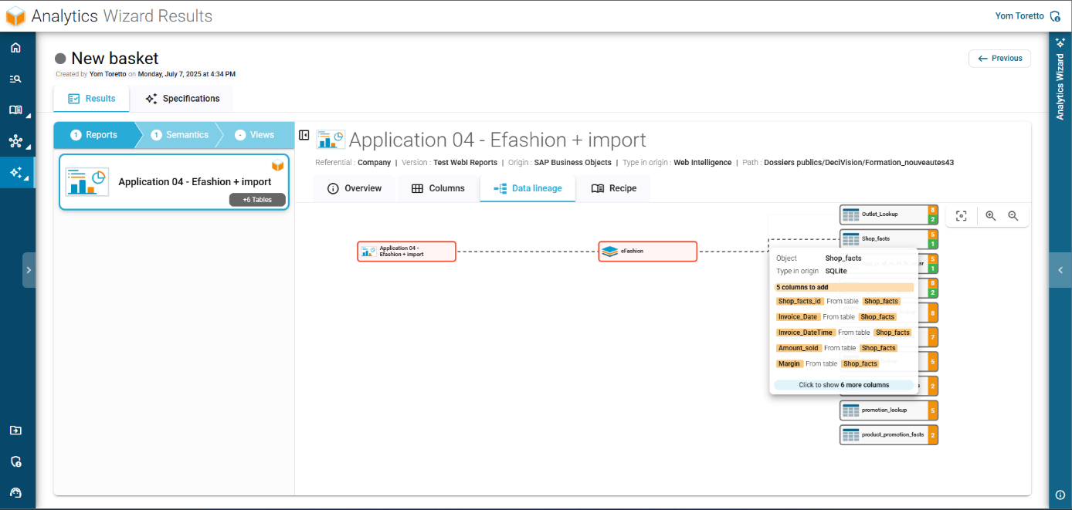Click the Previous button
Viewport: 1072px width, 510px height.
pos(999,59)
